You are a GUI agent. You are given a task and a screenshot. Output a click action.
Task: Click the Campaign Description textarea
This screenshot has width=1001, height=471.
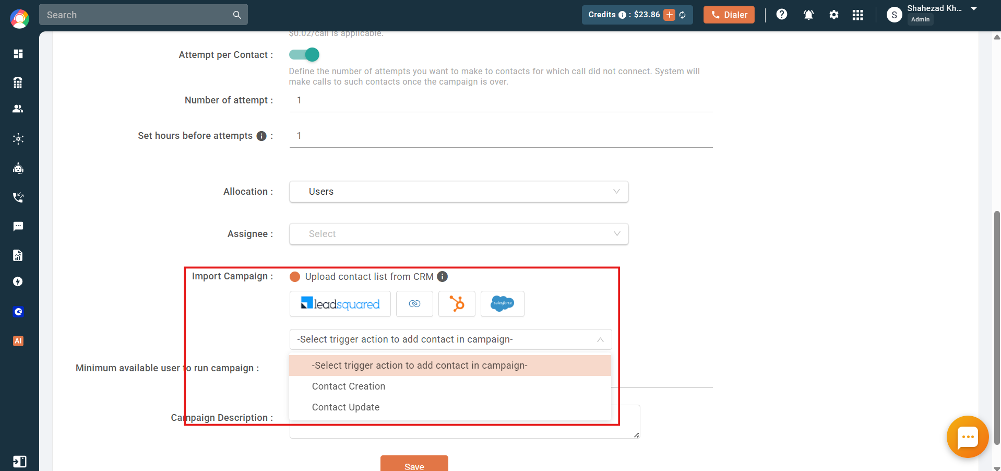pos(465,421)
